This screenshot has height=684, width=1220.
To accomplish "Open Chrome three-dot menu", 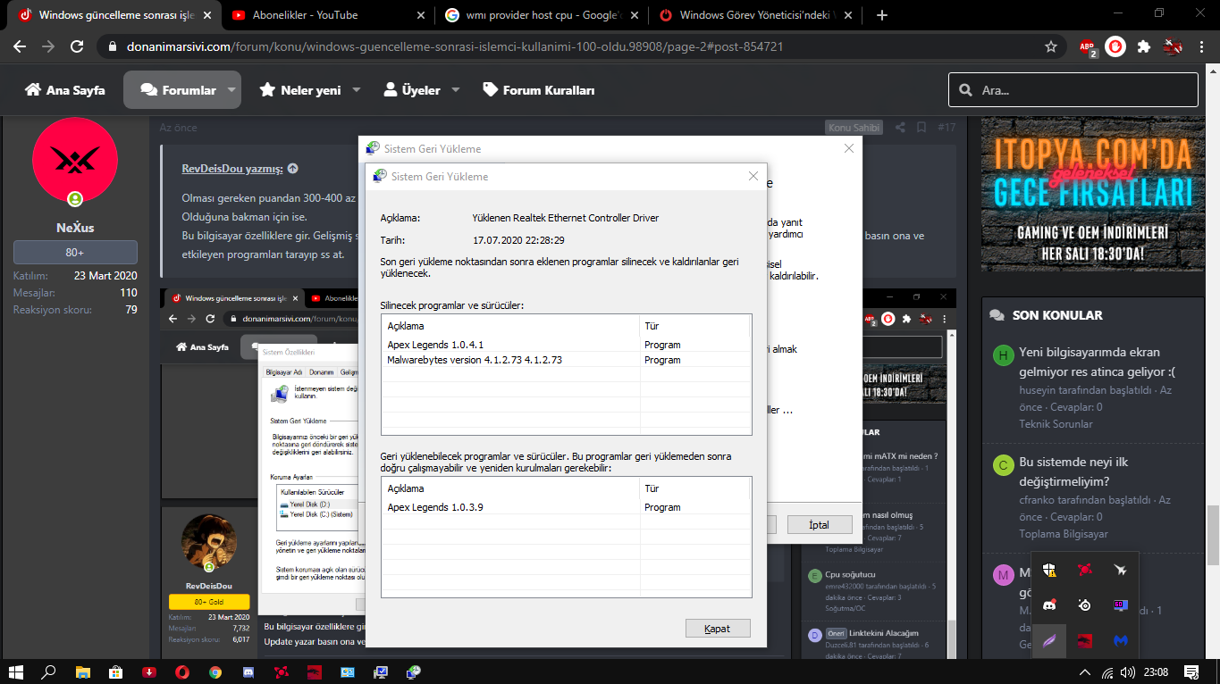I will [x=1202, y=46].
